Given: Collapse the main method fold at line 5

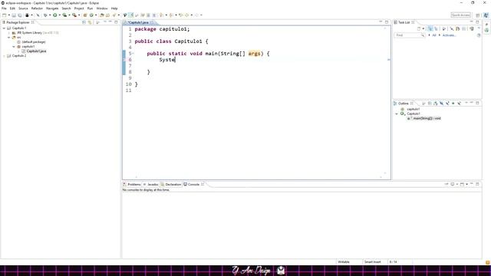Looking at the screenshot, I should click(x=133, y=54).
